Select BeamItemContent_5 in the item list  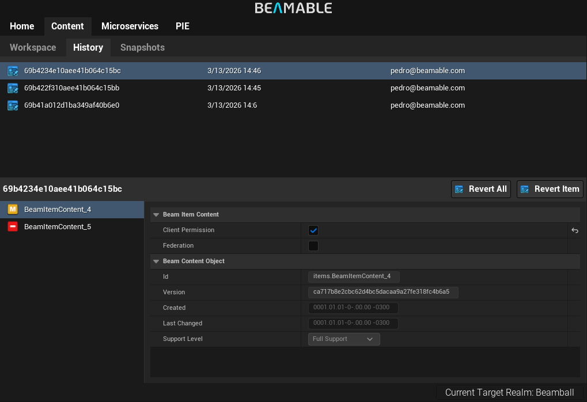58,227
